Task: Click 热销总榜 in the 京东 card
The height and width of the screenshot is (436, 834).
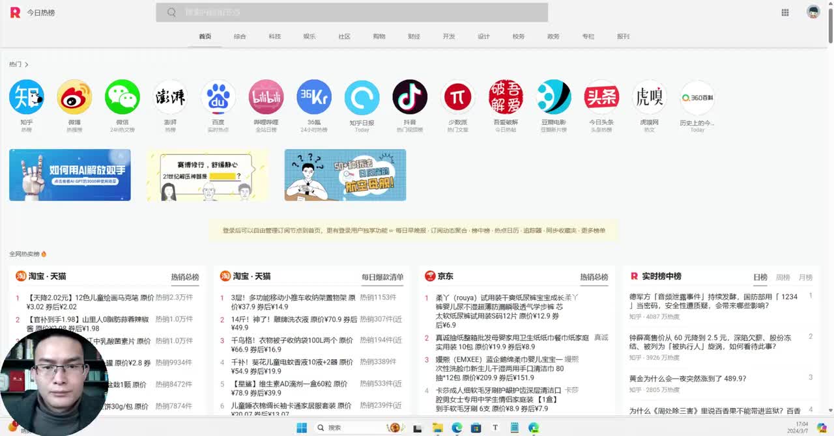Action: (x=594, y=277)
